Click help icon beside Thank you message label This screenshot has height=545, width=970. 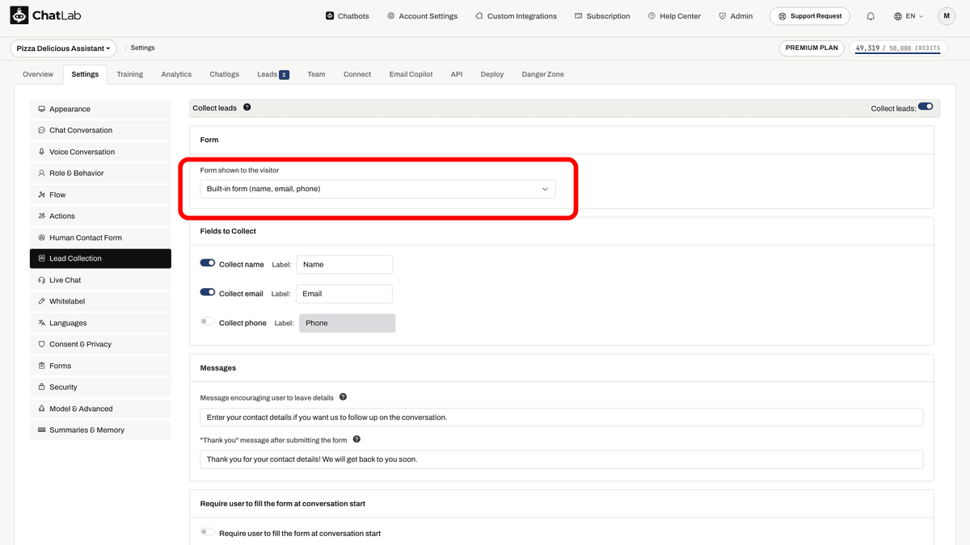coord(356,440)
